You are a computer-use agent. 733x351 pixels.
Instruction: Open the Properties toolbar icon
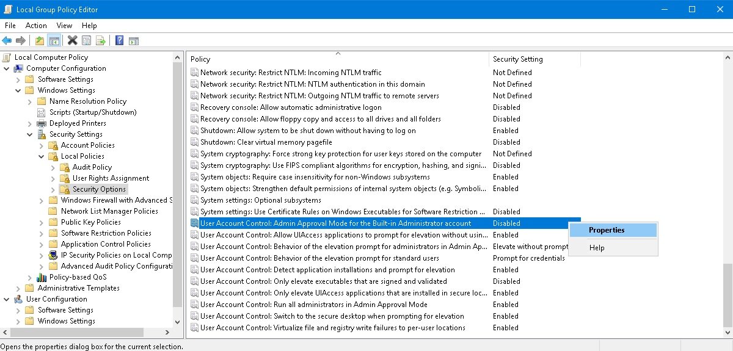[87, 41]
